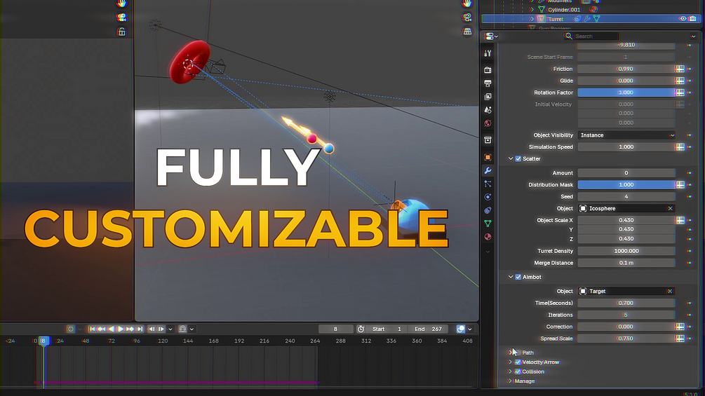This screenshot has width=705, height=396.
Task: Jump to the first frame
Action: tap(92, 329)
